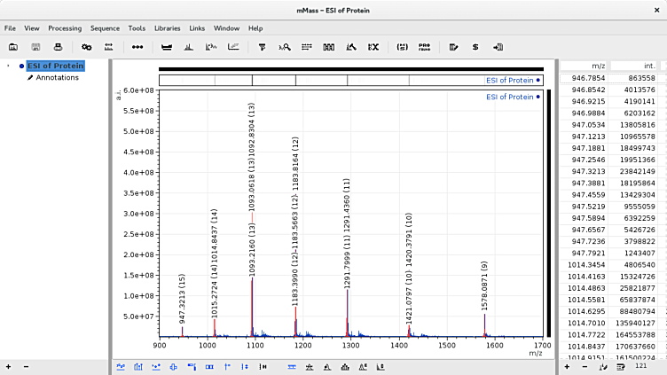Open processing tools via the gear icon

coord(86,46)
